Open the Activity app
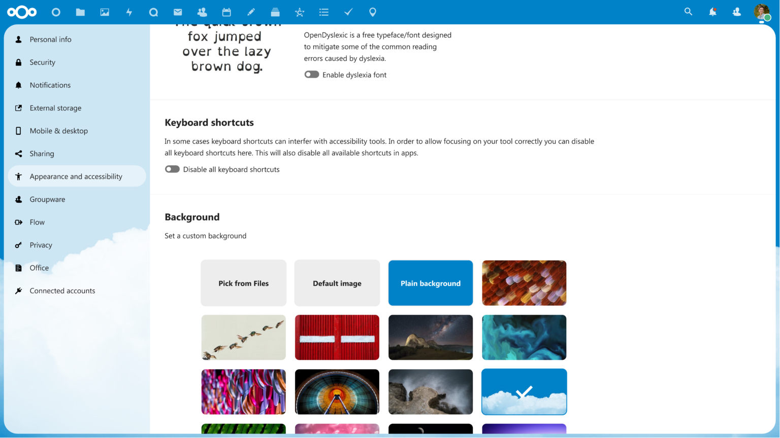 [129, 12]
